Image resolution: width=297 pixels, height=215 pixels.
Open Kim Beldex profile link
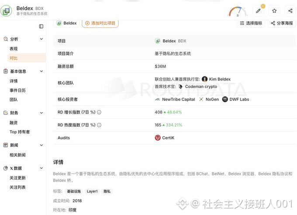[x=220, y=79]
